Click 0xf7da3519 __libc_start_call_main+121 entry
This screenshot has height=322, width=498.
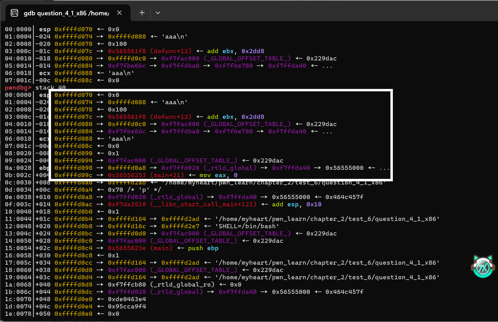click(182, 204)
